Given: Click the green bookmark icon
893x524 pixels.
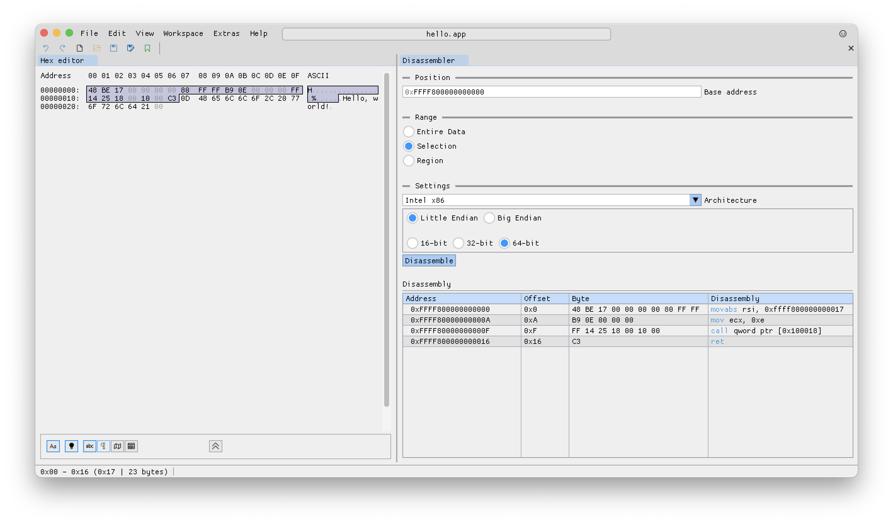Looking at the screenshot, I should click(x=147, y=48).
